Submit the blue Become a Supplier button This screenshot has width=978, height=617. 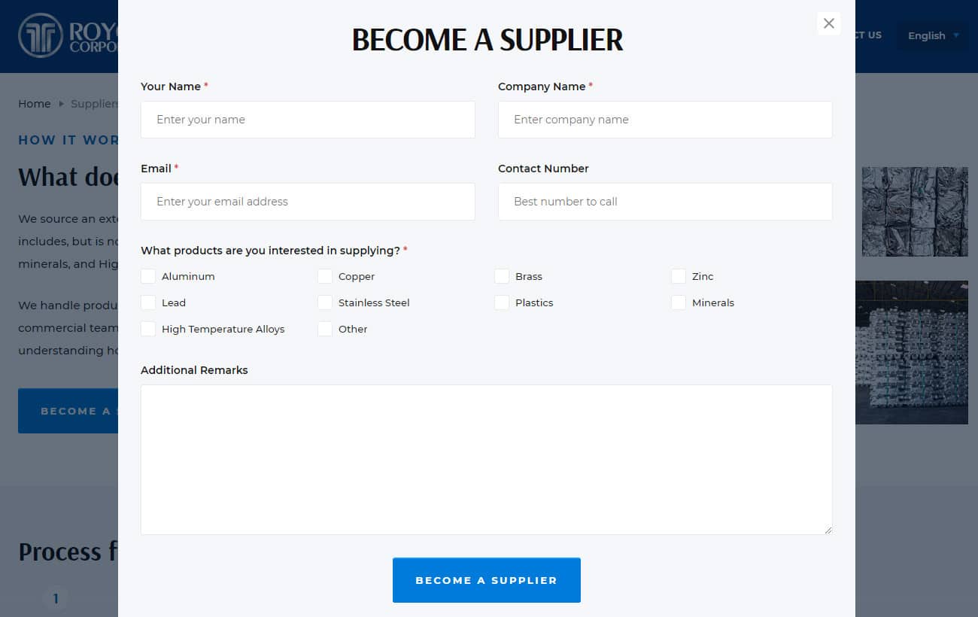tap(486, 580)
